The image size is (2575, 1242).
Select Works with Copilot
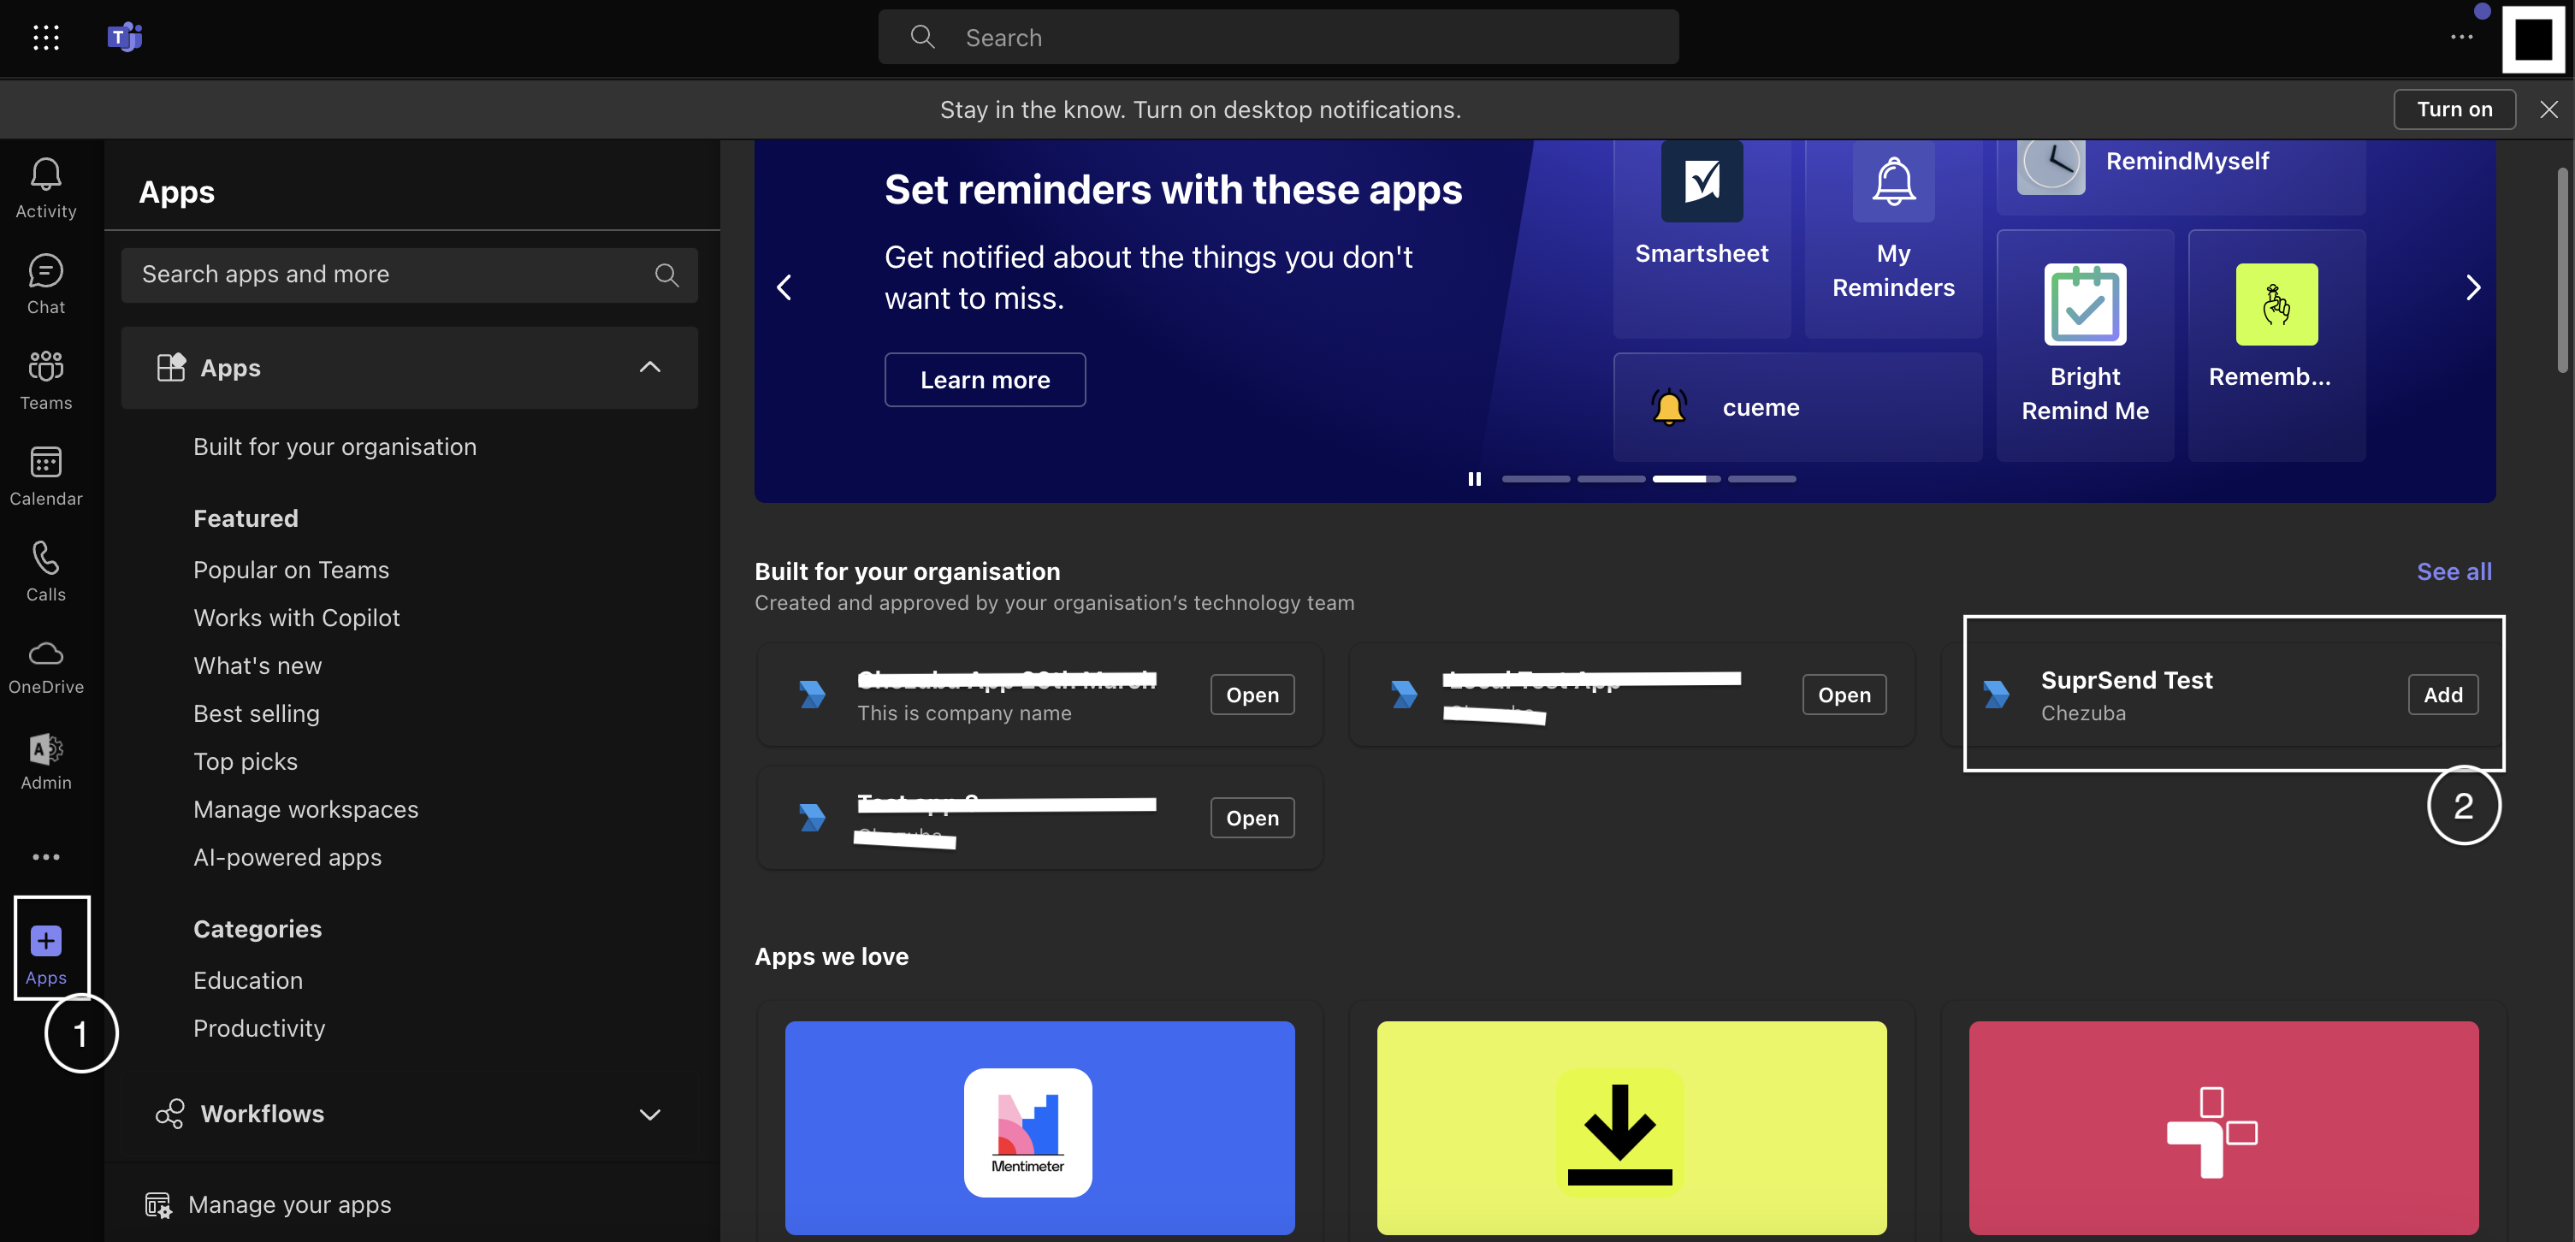[296, 618]
